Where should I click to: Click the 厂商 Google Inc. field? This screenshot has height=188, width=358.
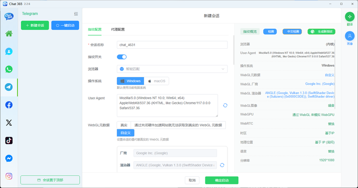point(175,153)
